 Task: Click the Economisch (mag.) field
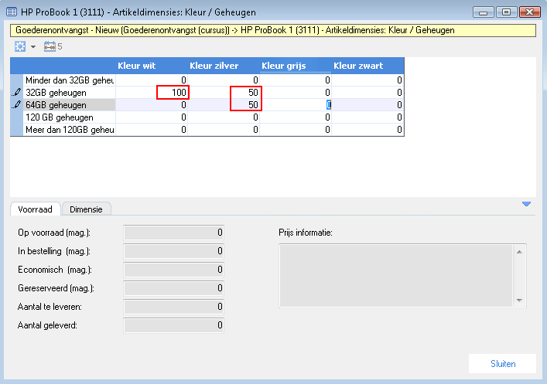[x=174, y=270]
